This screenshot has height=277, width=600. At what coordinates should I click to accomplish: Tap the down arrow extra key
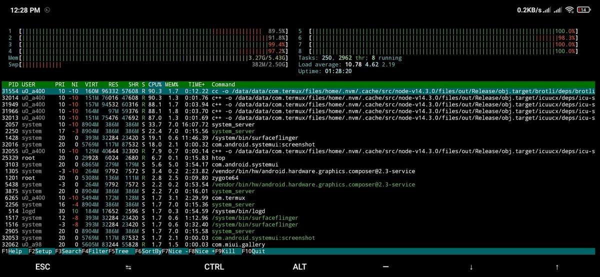(471, 267)
